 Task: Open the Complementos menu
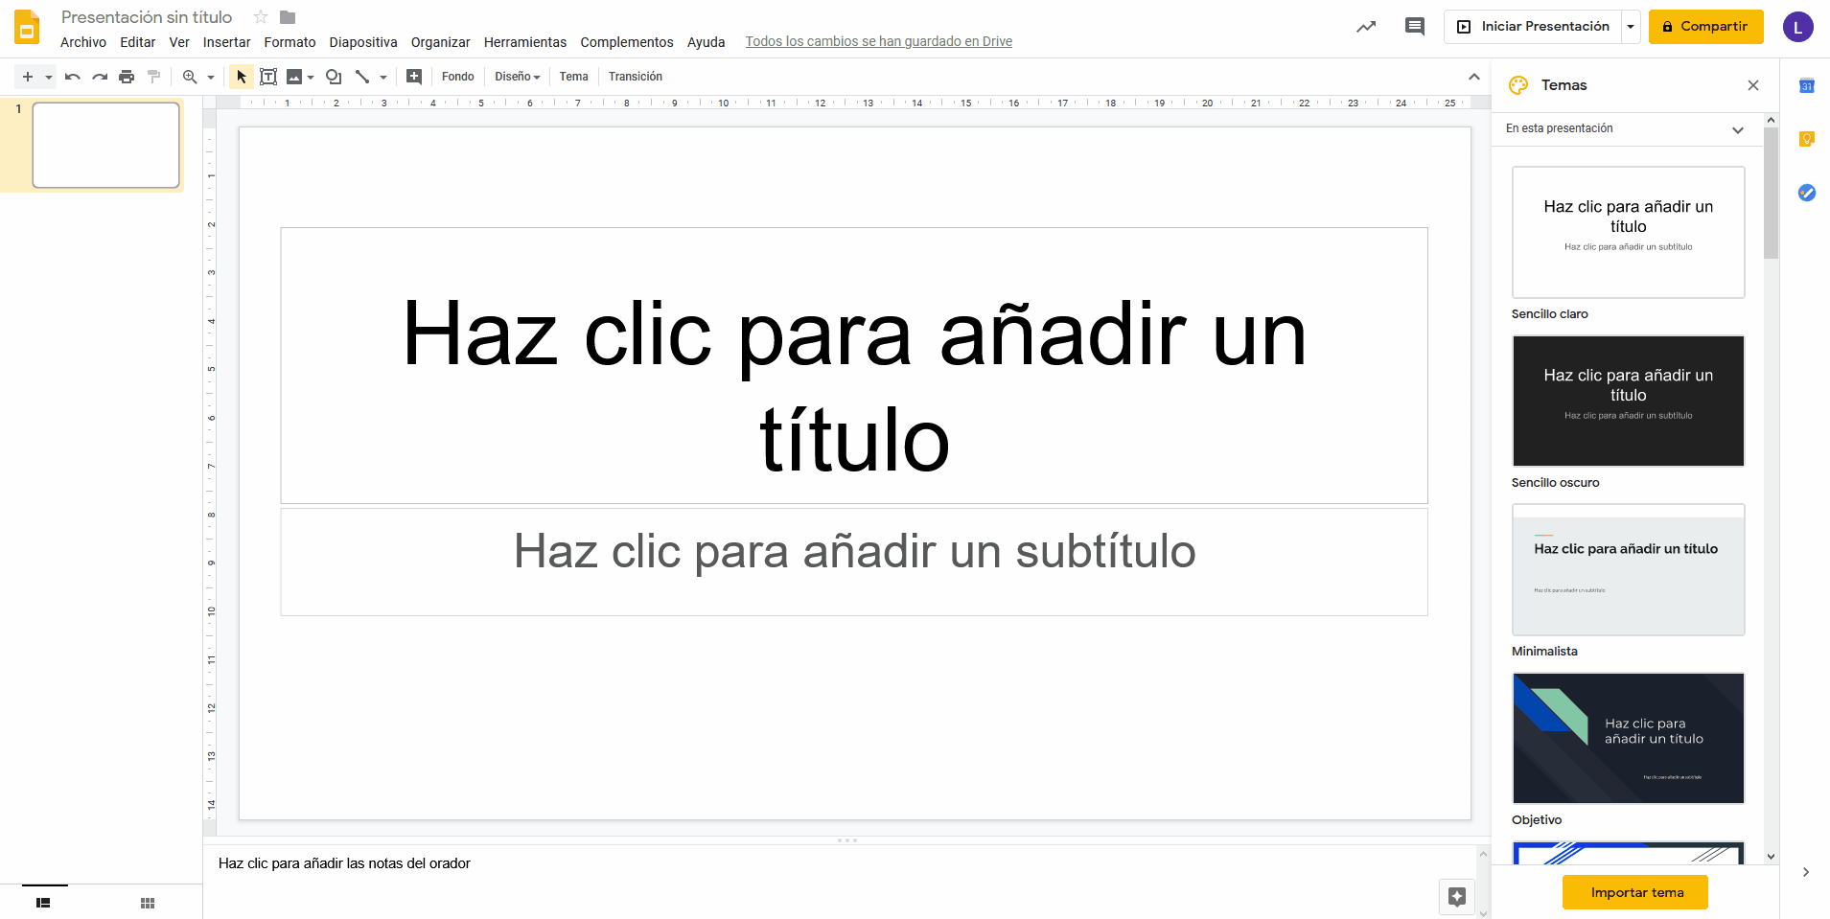pyautogui.click(x=627, y=42)
